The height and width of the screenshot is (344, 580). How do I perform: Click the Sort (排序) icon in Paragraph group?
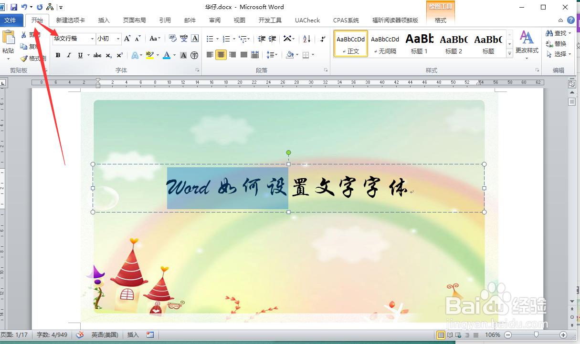click(x=306, y=39)
